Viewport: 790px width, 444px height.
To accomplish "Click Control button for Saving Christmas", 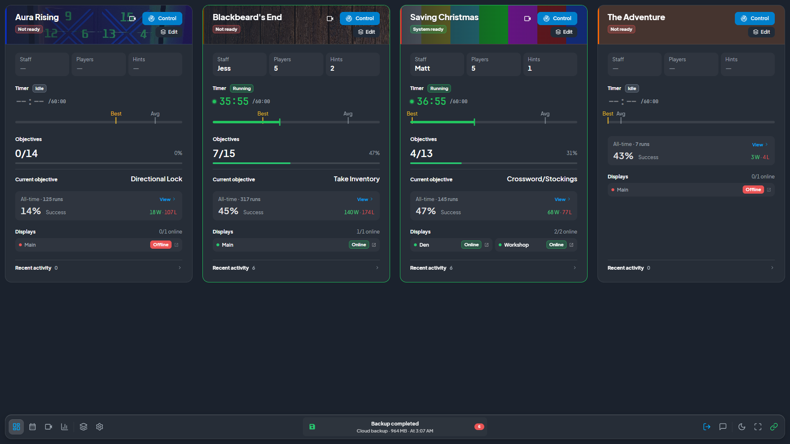I will click(557, 18).
